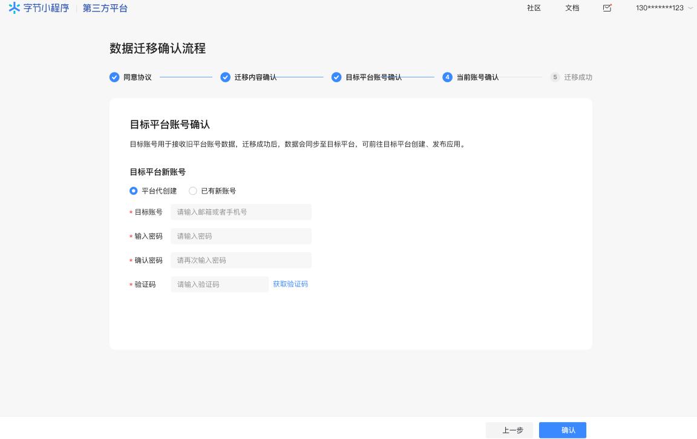
Task: Select the 平台代创建 radio option
Action: pyautogui.click(x=134, y=191)
